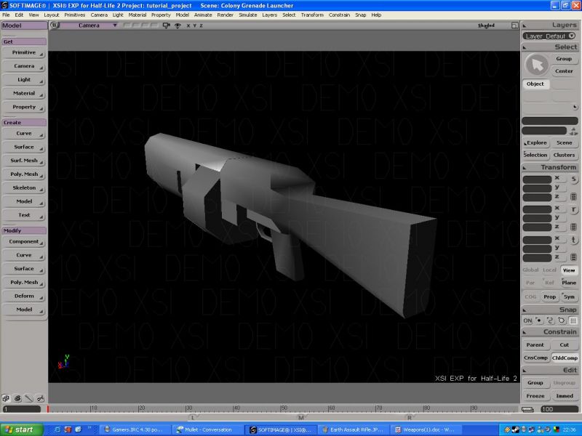The height and width of the screenshot is (436, 582).
Task: Click the Primitive button under Get
Action: pos(24,52)
